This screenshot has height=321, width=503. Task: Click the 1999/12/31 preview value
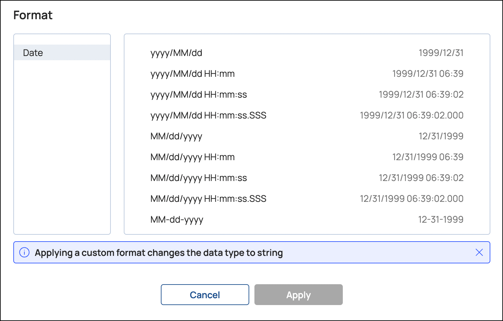[x=441, y=53]
